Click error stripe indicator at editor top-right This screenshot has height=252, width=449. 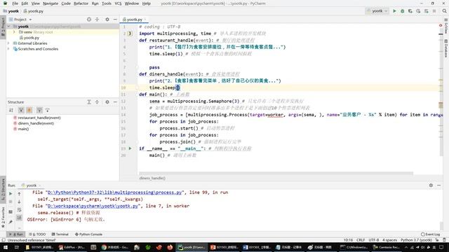[x=441, y=26]
